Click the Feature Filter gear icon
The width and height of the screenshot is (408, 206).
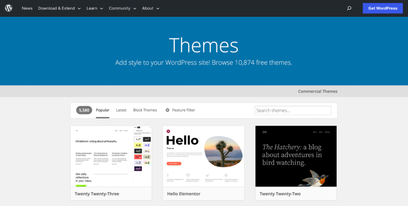pyautogui.click(x=167, y=110)
